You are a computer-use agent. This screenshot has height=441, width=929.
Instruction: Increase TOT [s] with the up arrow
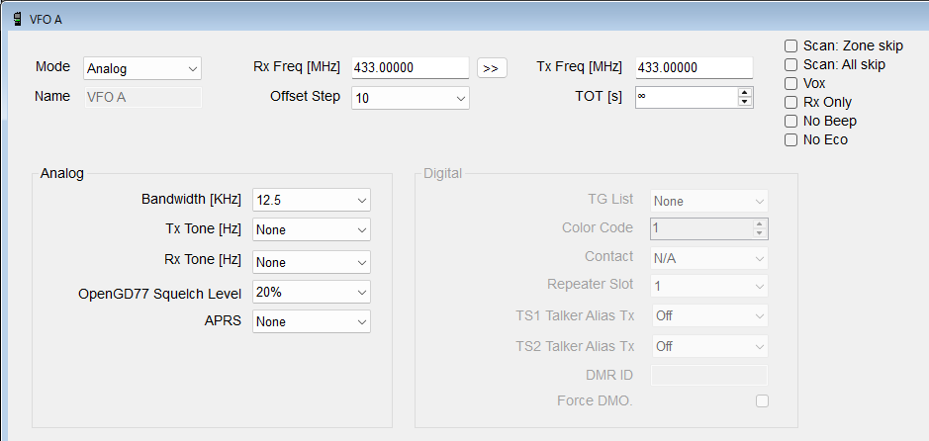pos(745,92)
